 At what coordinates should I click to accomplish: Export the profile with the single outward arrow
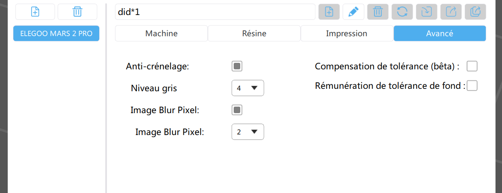point(451,12)
